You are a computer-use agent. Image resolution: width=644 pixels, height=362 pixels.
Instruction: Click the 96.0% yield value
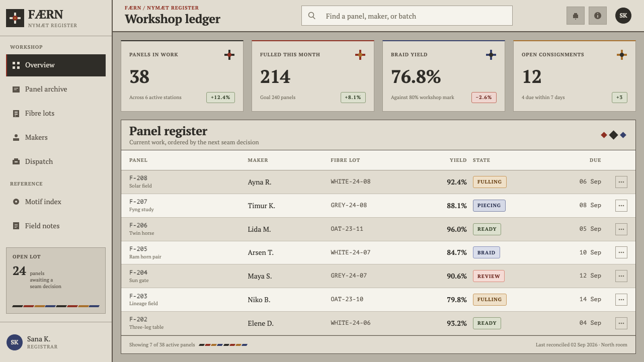(x=457, y=229)
